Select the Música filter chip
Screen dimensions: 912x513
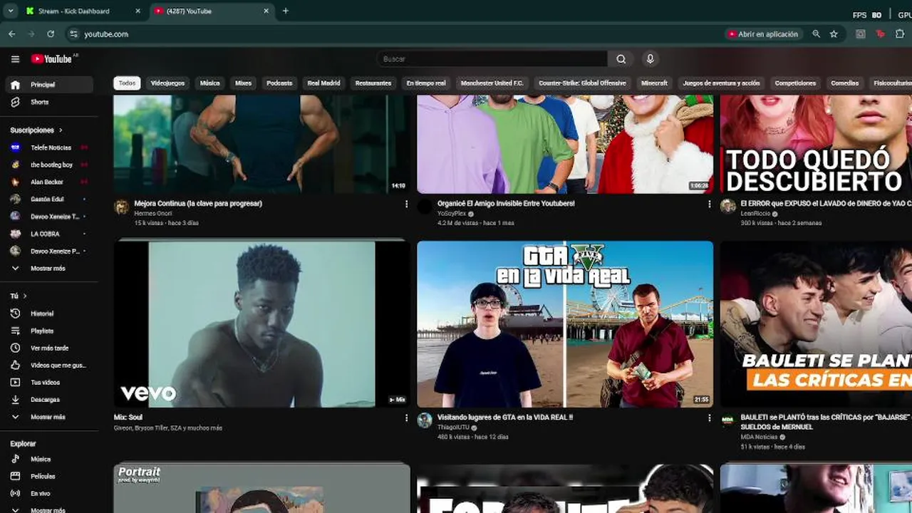[209, 83]
